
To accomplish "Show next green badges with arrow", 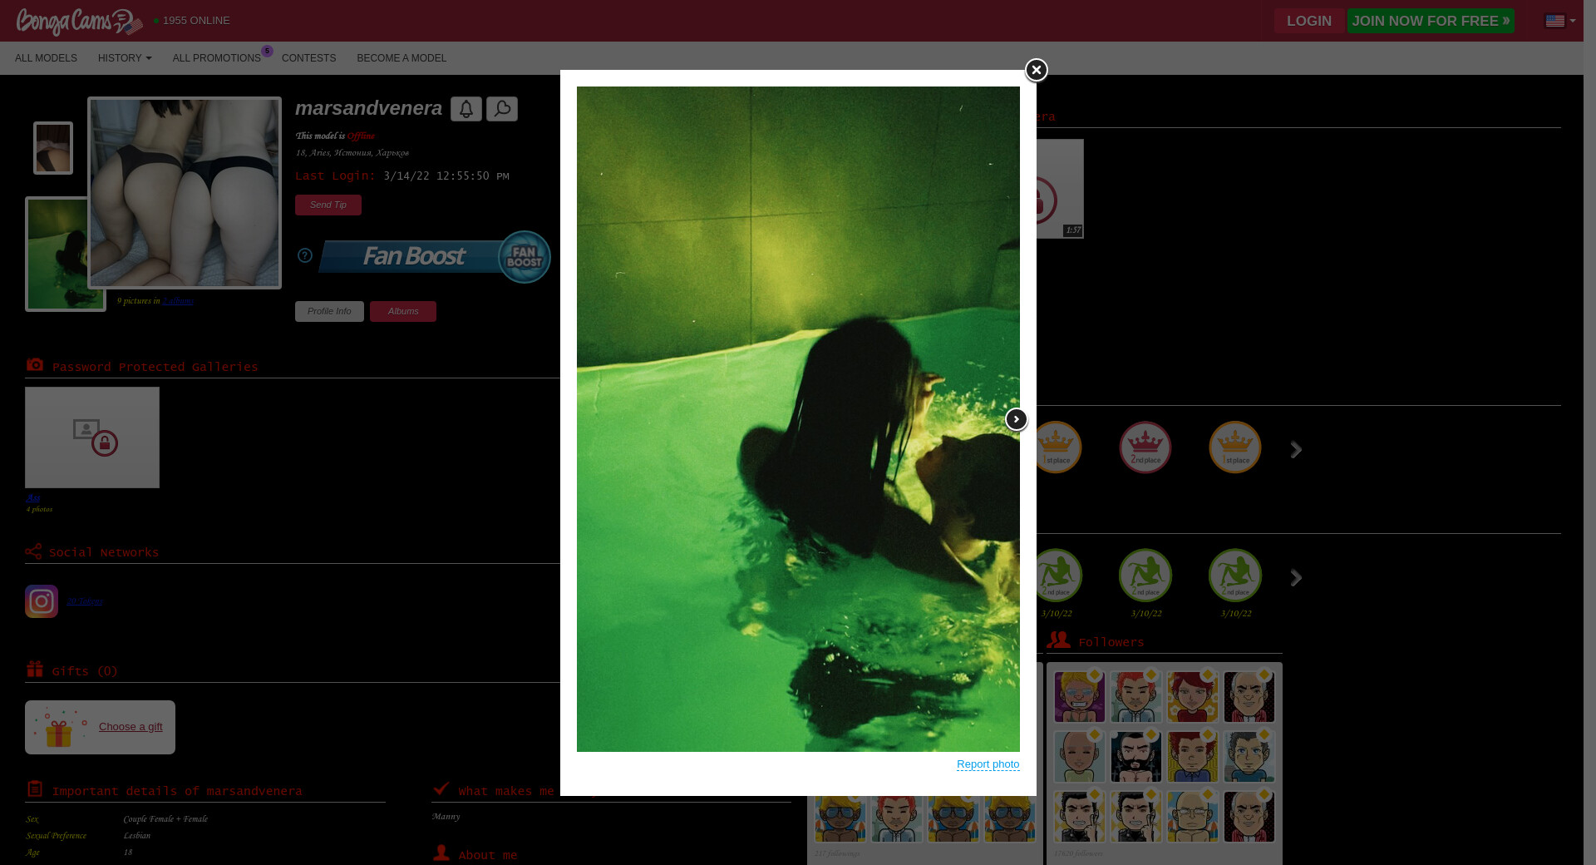I will pyautogui.click(x=1296, y=578).
